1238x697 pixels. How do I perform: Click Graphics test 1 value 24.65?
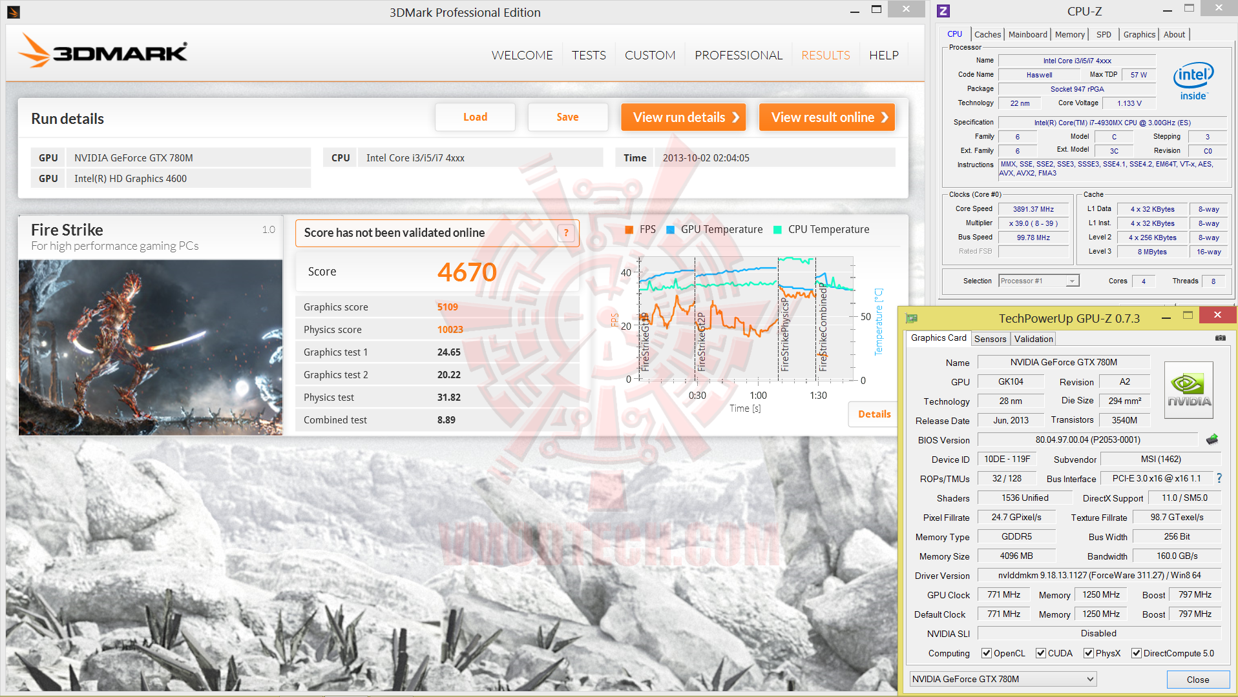click(x=449, y=352)
